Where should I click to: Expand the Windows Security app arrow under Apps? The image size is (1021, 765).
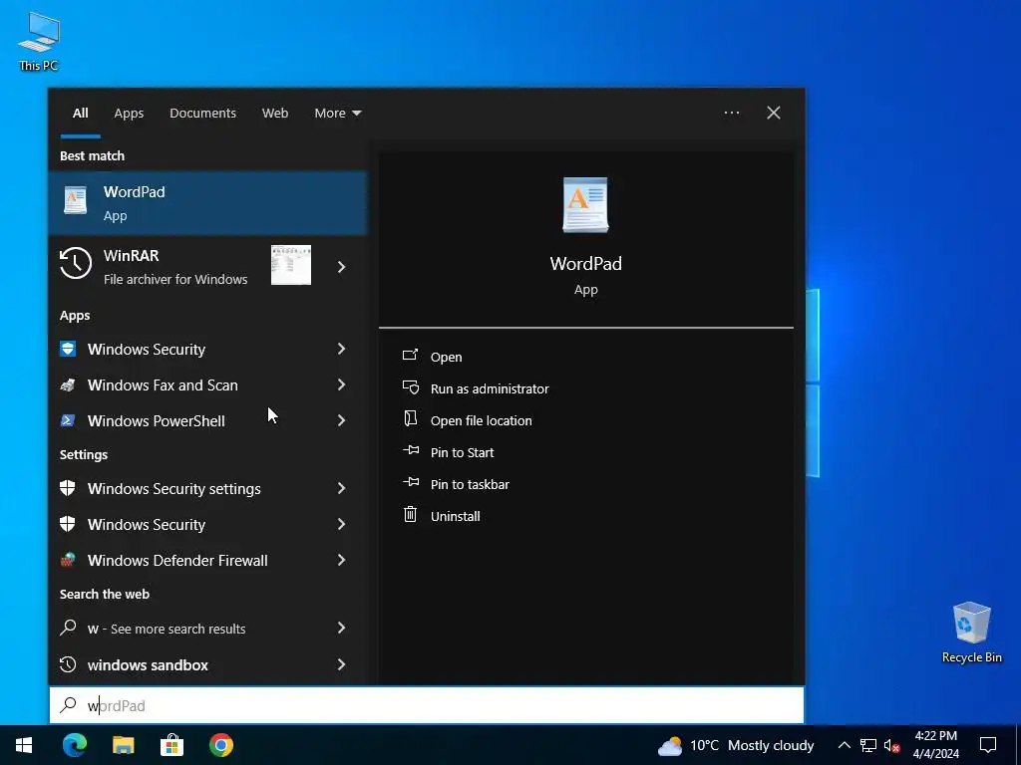(x=341, y=349)
